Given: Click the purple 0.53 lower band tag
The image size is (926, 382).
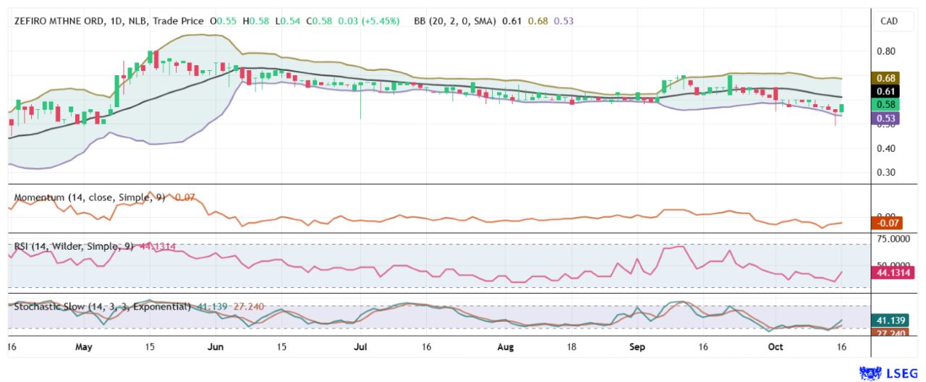Looking at the screenshot, I should click(886, 118).
